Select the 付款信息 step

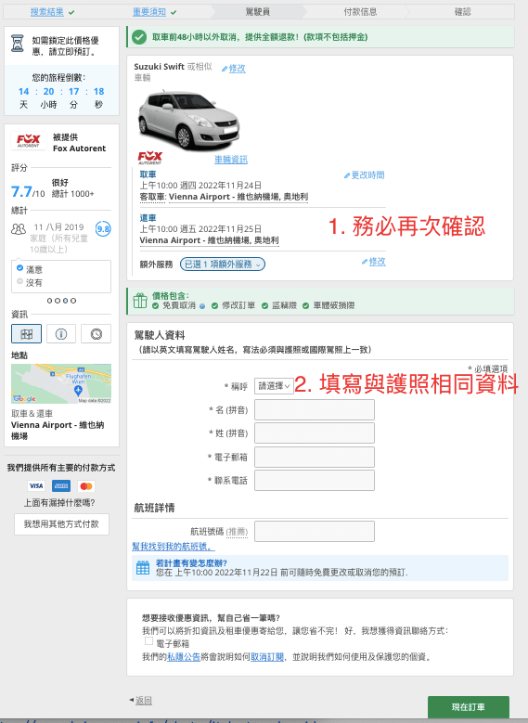click(360, 12)
